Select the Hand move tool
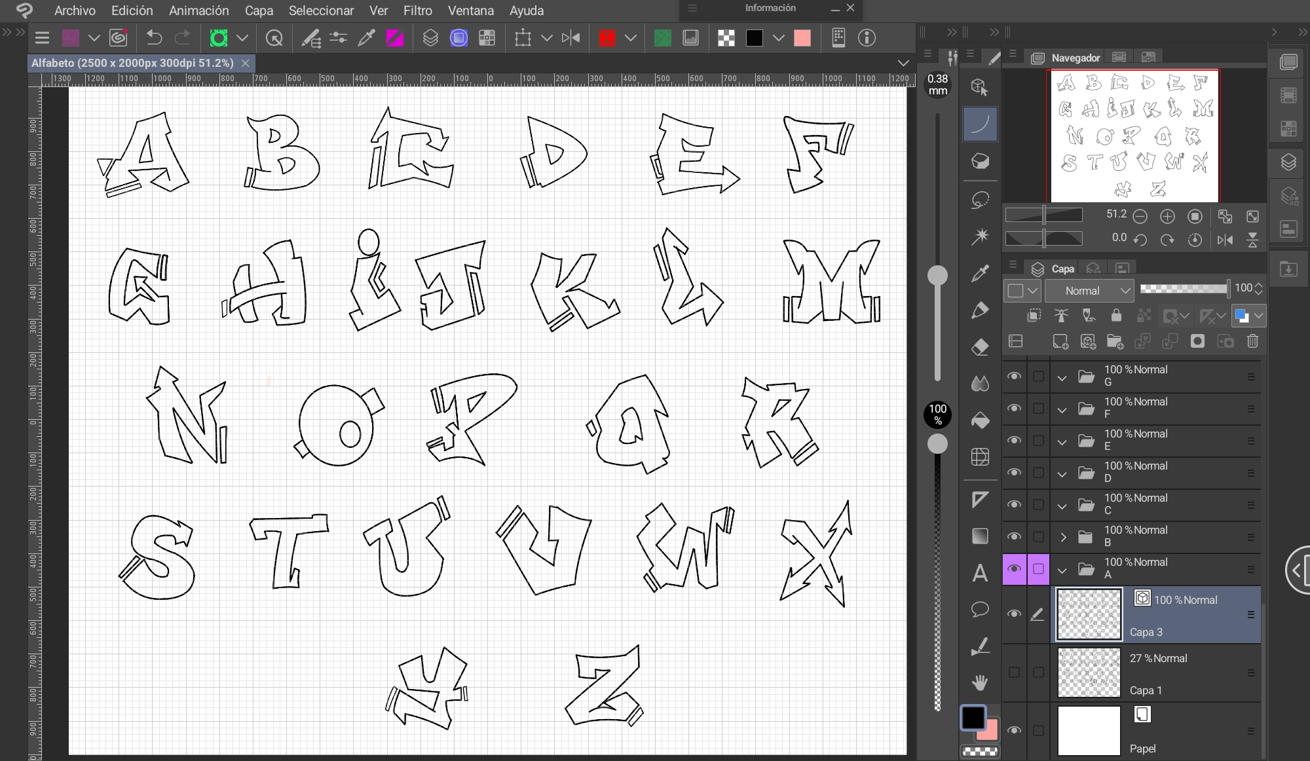The image size is (1310, 761). 980,683
